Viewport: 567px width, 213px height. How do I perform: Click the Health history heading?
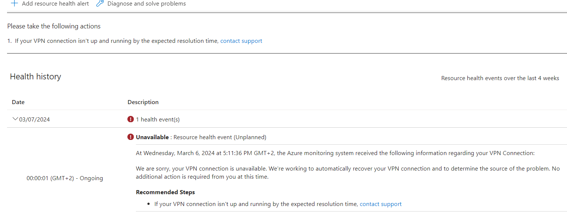(36, 77)
